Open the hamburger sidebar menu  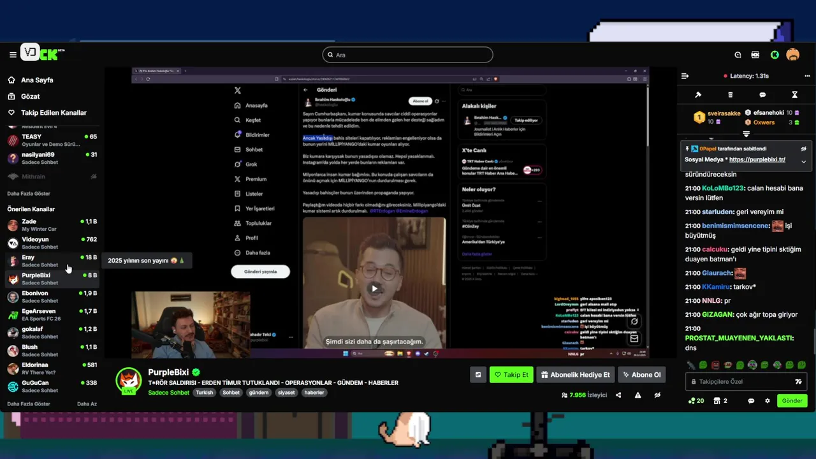click(13, 55)
